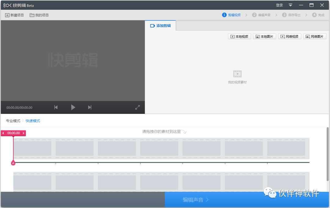Viewport: 330px width, 208px height.
Task: Minimize the 快剪辑 window
Action: coord(301,5)
